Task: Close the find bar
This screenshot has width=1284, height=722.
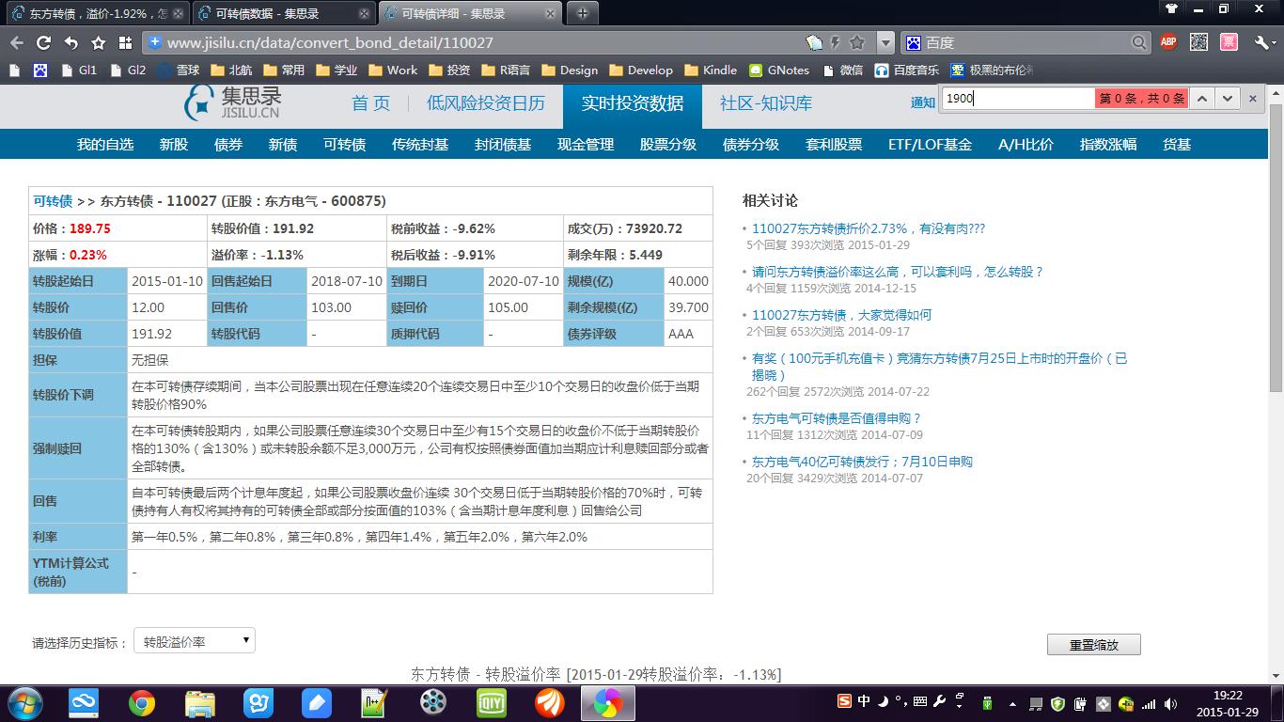Action: click(x=1253, y=98)
